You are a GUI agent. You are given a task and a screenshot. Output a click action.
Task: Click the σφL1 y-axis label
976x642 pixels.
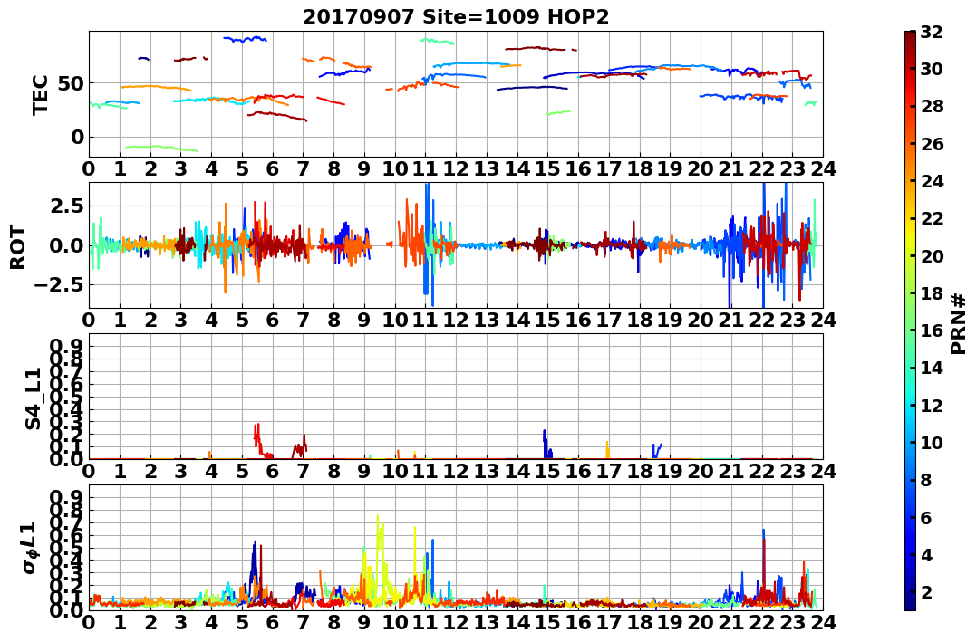(x=29, y=548)
